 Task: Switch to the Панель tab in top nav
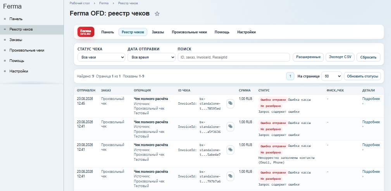click(107, 32)
